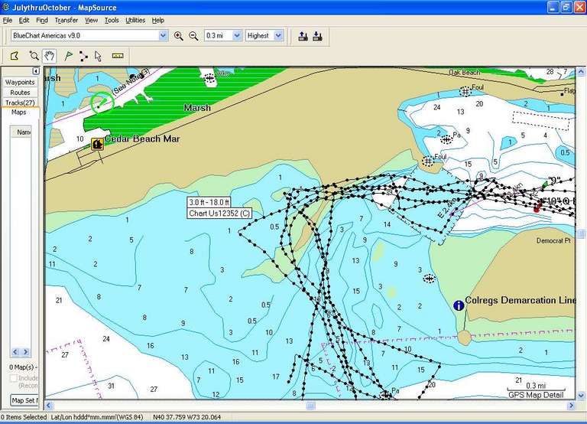587x424 pixels.
Task: Click the Zoom Out magnifier icon
Action: (193, 36)
